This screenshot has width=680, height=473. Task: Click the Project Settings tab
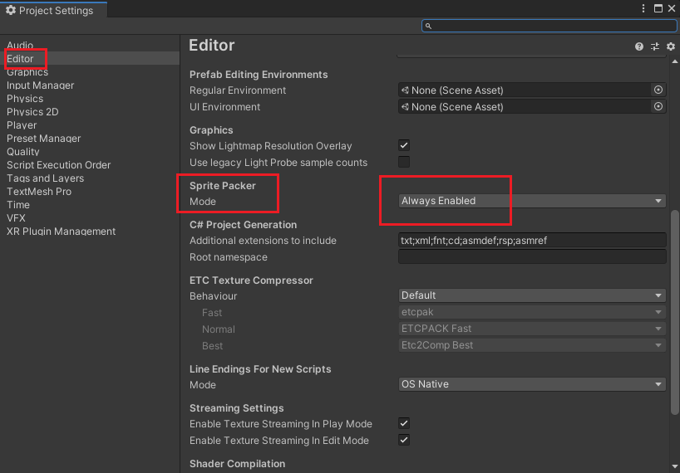coord(54,11)
